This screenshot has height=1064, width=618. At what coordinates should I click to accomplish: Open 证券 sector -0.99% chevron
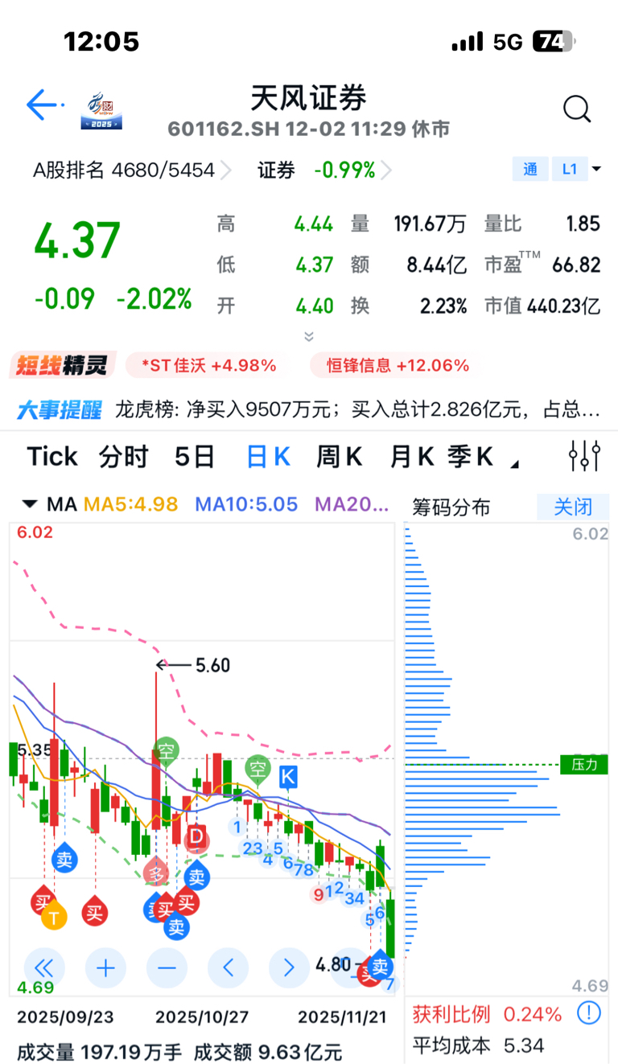pyautogui.click(x=386, y=170)
